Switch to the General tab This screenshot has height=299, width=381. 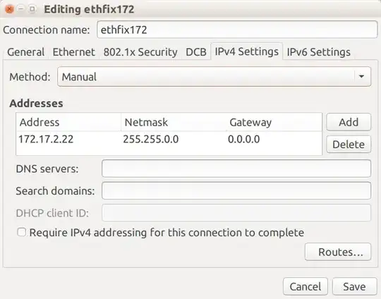click(26, 52)
